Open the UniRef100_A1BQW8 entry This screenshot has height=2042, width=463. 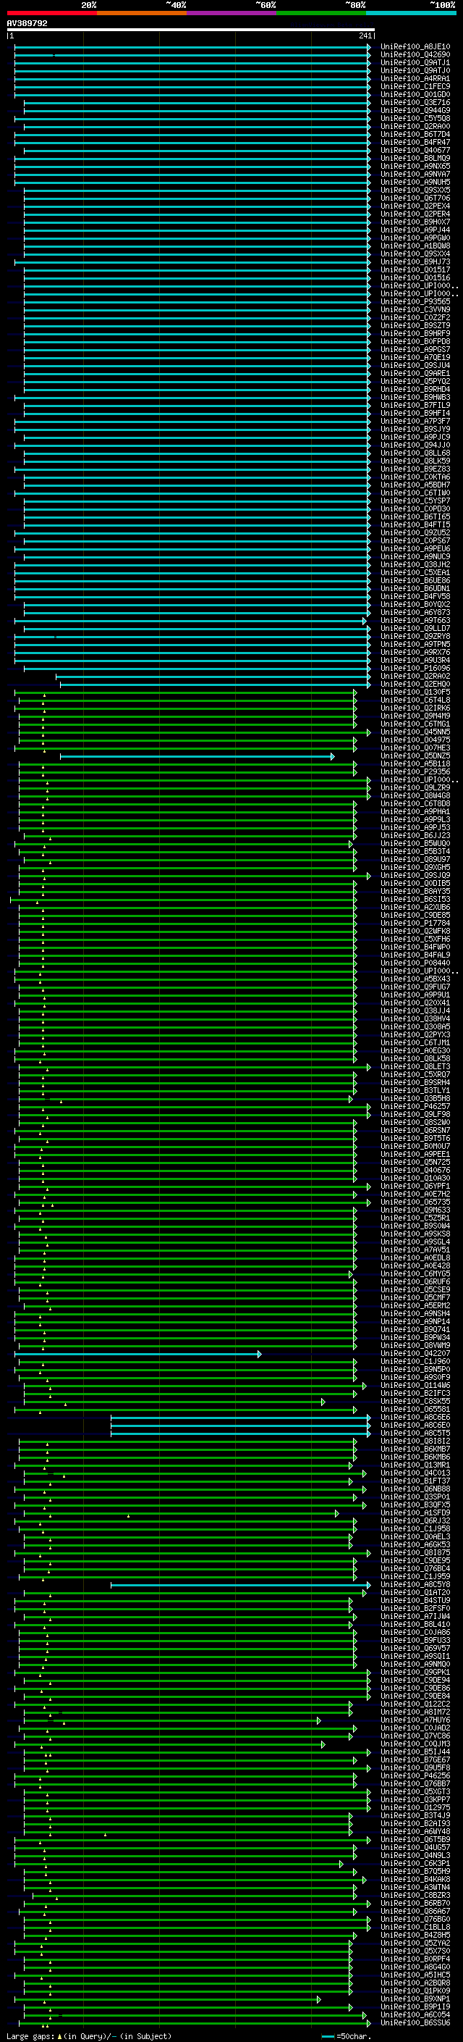[x=415, y=246]
